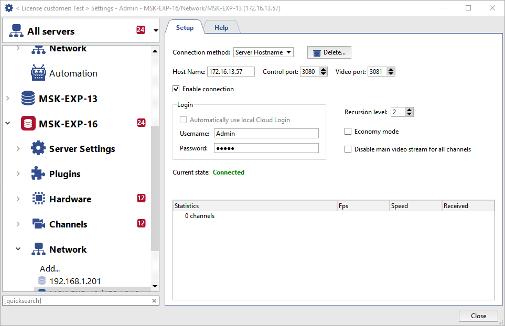The image size is (505, 326).
Task: Collapse the MSK-EXP-16 tree node
Action: pos(7,124)
